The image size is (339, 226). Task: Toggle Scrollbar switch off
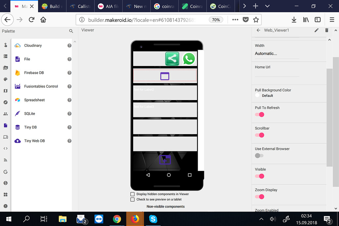(x=260, y=135)
